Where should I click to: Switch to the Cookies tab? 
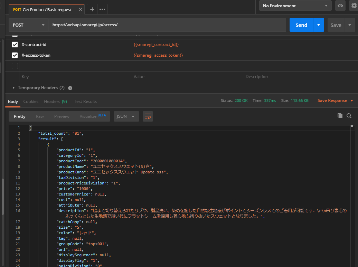(31, 101)
